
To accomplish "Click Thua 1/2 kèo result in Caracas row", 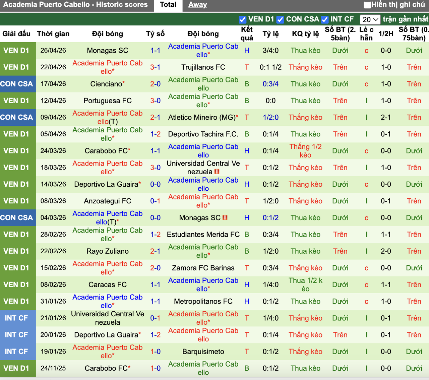I will 305,285.
